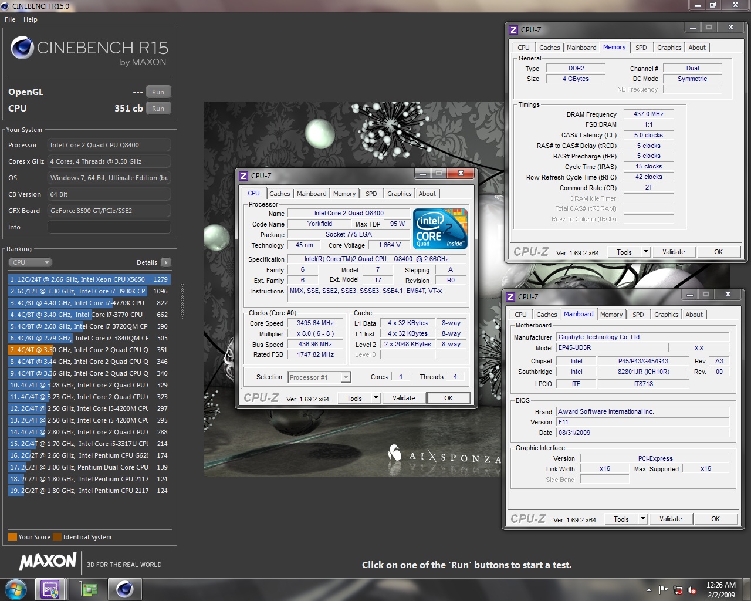Click the Core Speed value 3495.64 MHz
751x601 pixels.
point(316,323)
